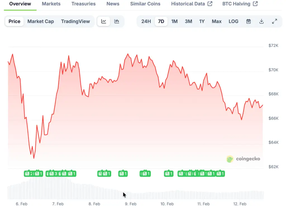Select the Market Cap chart mode
Viewport: 286px width, 208px height.
pos(40,22)
